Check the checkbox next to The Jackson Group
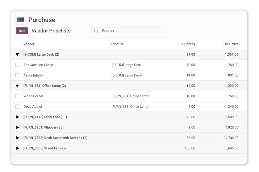 [x=17, y=65]
